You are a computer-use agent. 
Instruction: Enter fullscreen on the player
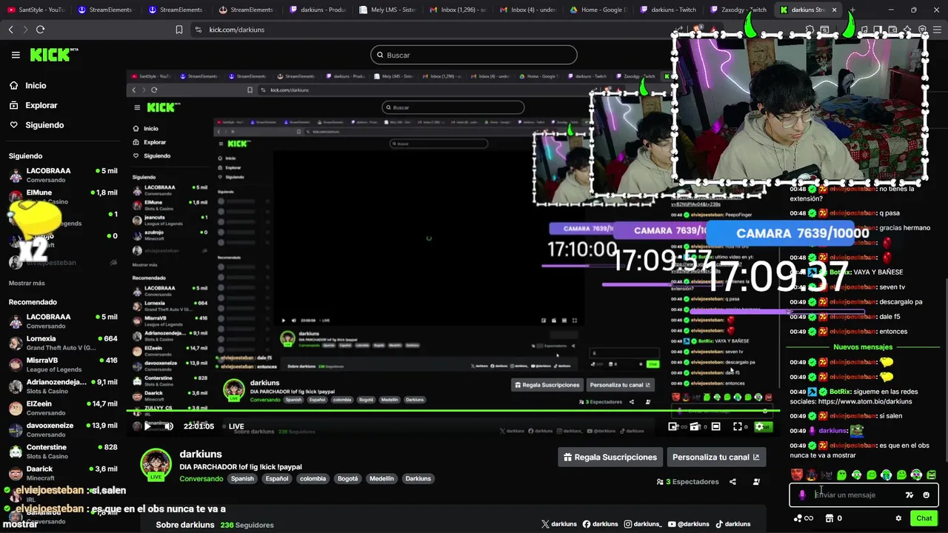738,426
